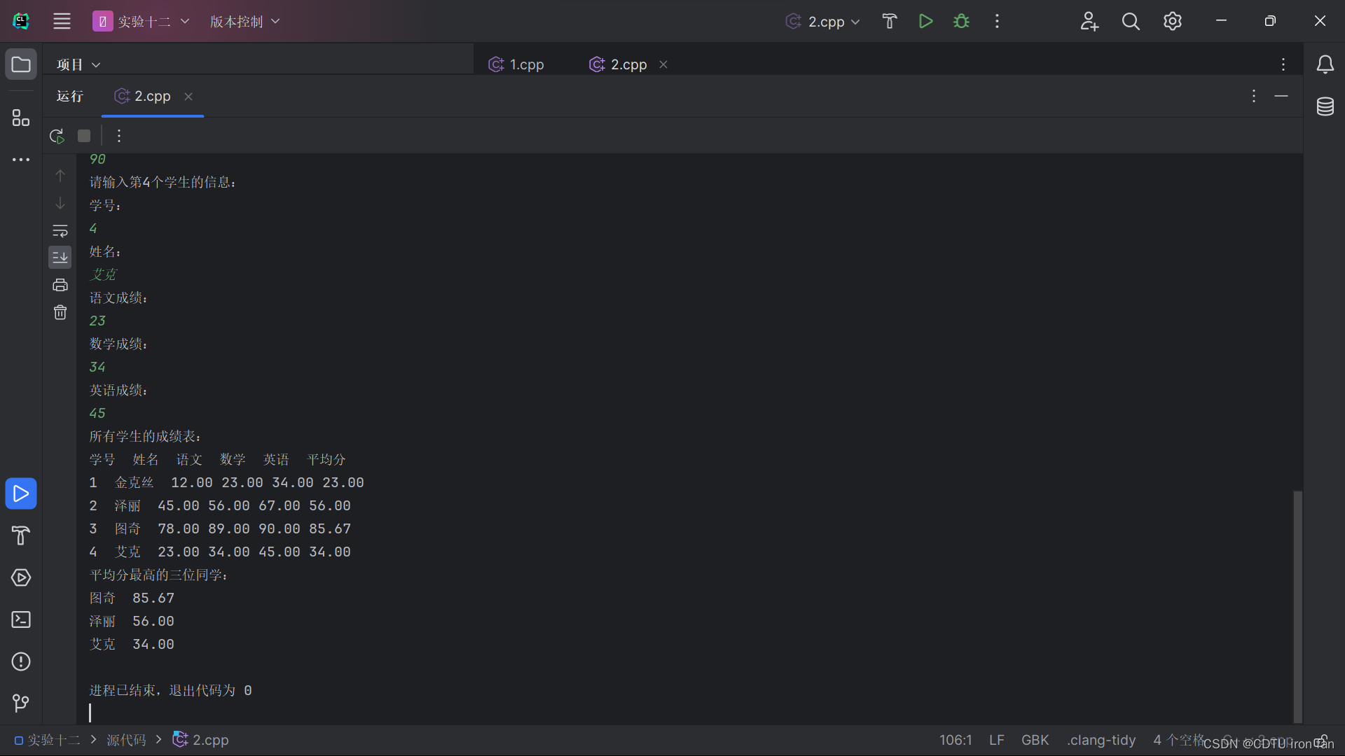Open the Database tool window
Image resolution: width=1345 pixels, height=756 pixels.
point(1325,107)
